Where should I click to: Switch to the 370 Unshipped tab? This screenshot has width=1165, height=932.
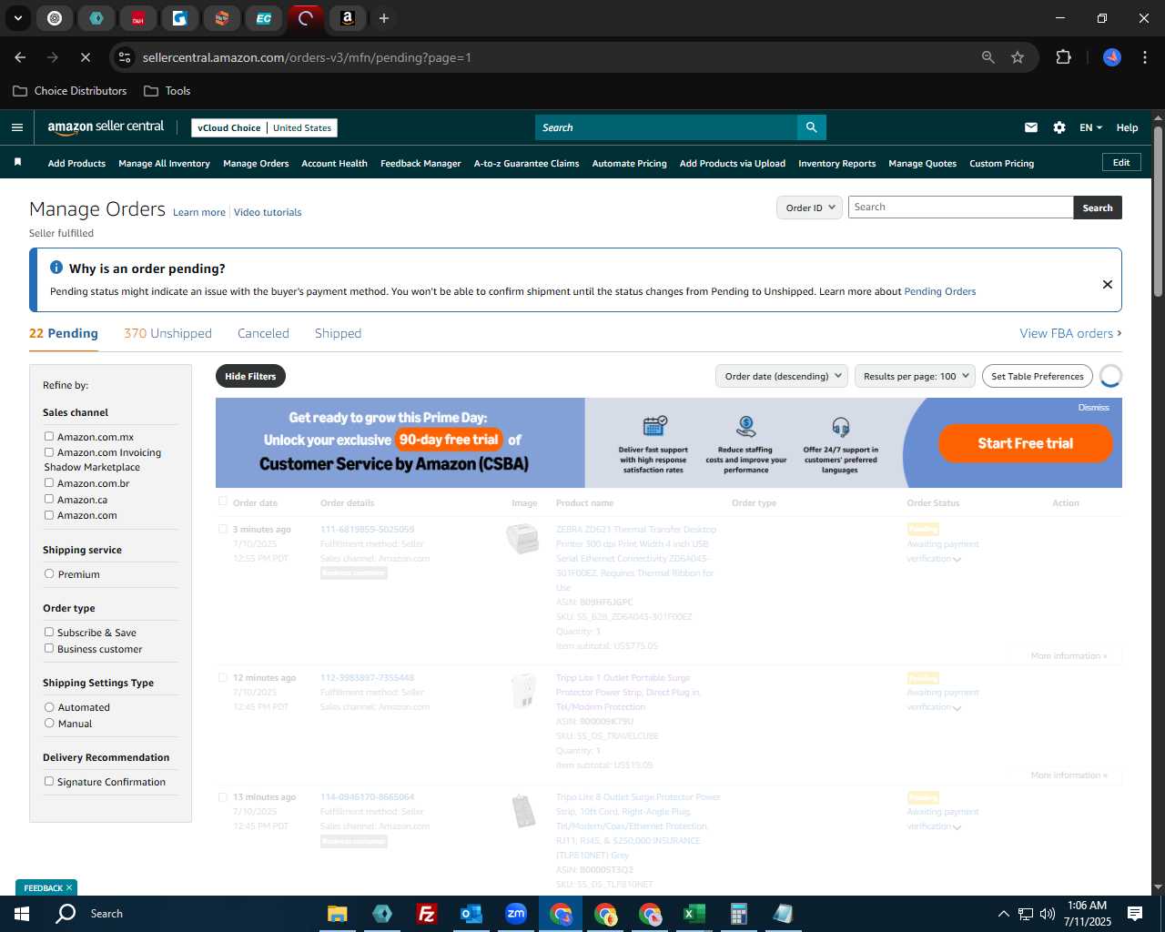(167, 333)
